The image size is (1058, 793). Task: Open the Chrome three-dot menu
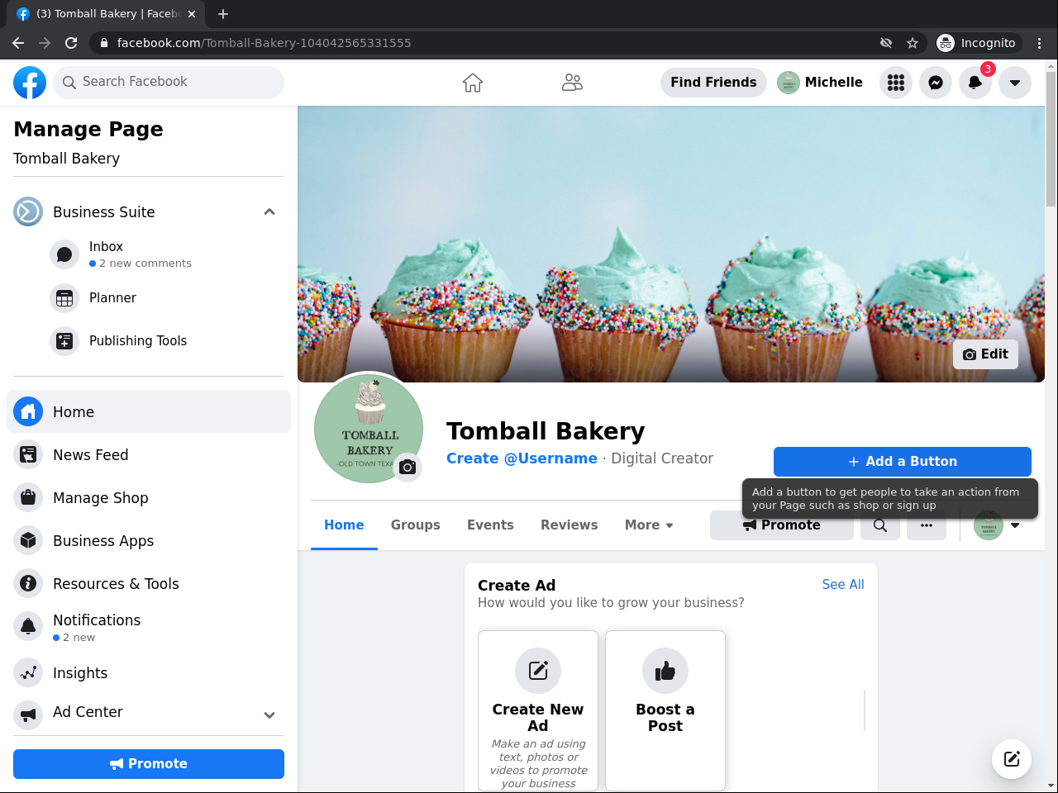[1040, 43]
